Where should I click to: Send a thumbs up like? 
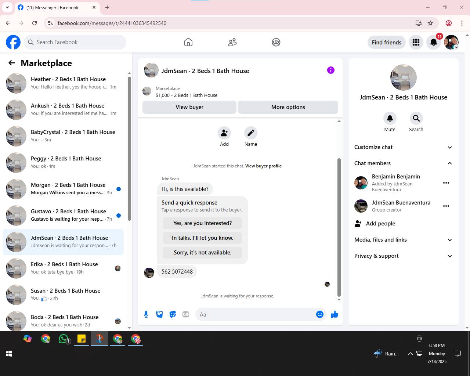click(335, 314)
